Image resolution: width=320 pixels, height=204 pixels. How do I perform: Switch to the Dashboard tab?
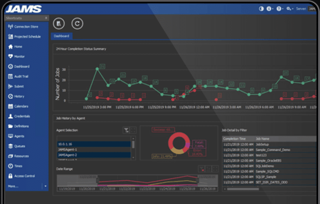(x=61, y=36)
